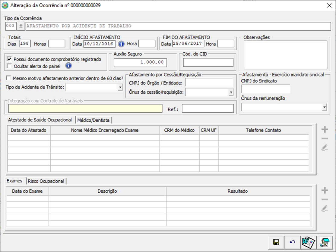Check Mesmo motivo afastamento anterior dentro de 60 dias

[8, 78]
